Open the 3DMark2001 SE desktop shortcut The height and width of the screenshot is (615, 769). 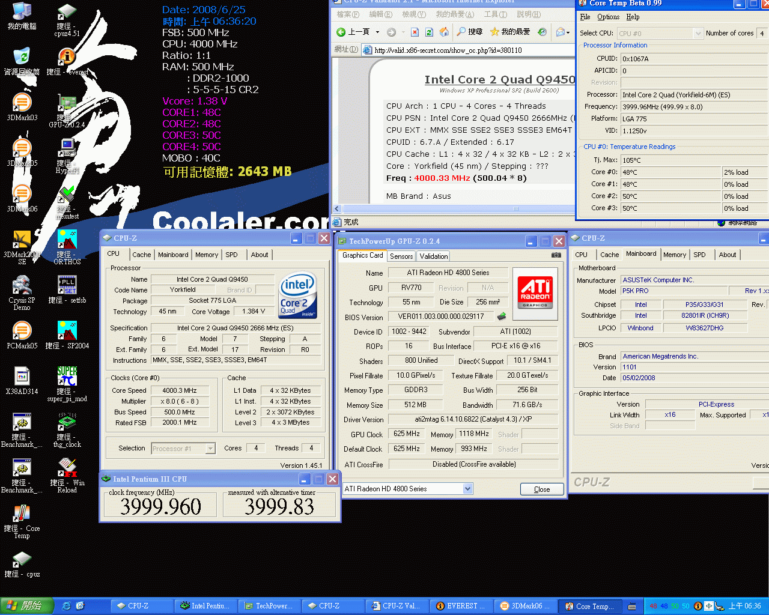22,247
